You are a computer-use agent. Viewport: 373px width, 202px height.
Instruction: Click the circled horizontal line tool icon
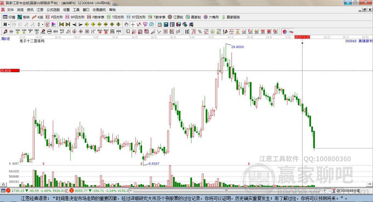pyautogui.click(x=50, y=31)
